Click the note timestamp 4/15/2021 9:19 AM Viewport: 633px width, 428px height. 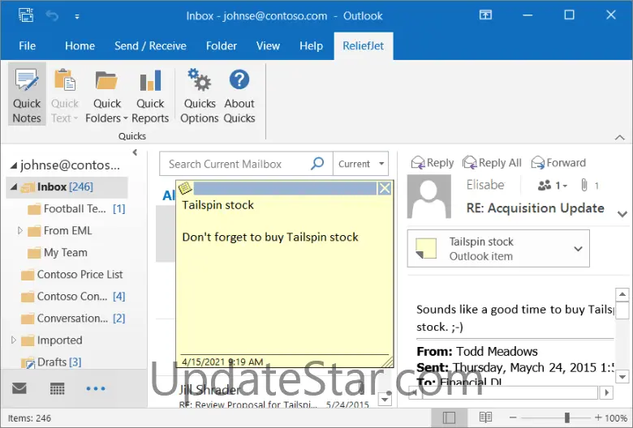[222, 362]
